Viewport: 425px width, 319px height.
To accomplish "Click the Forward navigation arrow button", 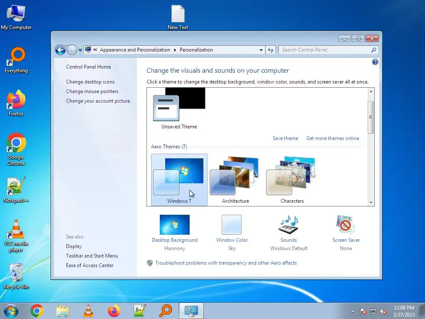I will tap(72, 50).
